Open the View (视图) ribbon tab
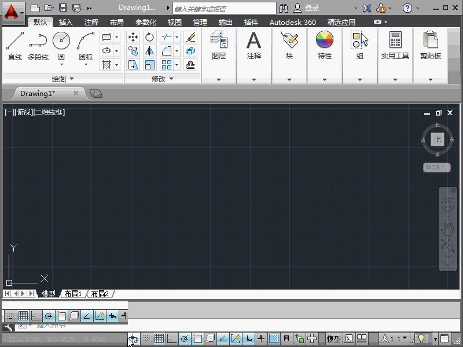463x347 pixels. [174, 23]
